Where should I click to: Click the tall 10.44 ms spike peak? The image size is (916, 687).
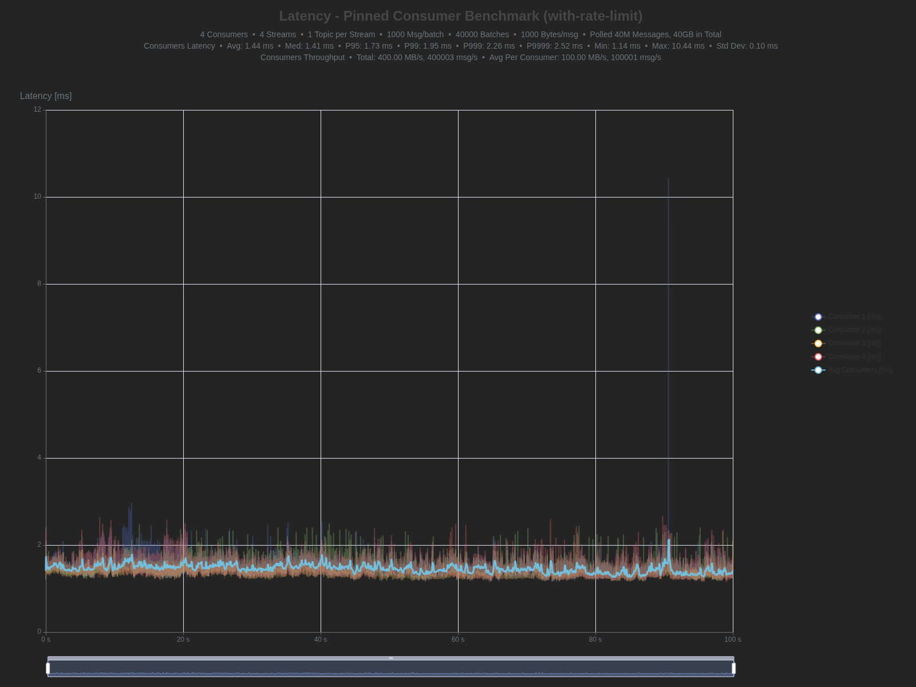[x=668, y=179]
